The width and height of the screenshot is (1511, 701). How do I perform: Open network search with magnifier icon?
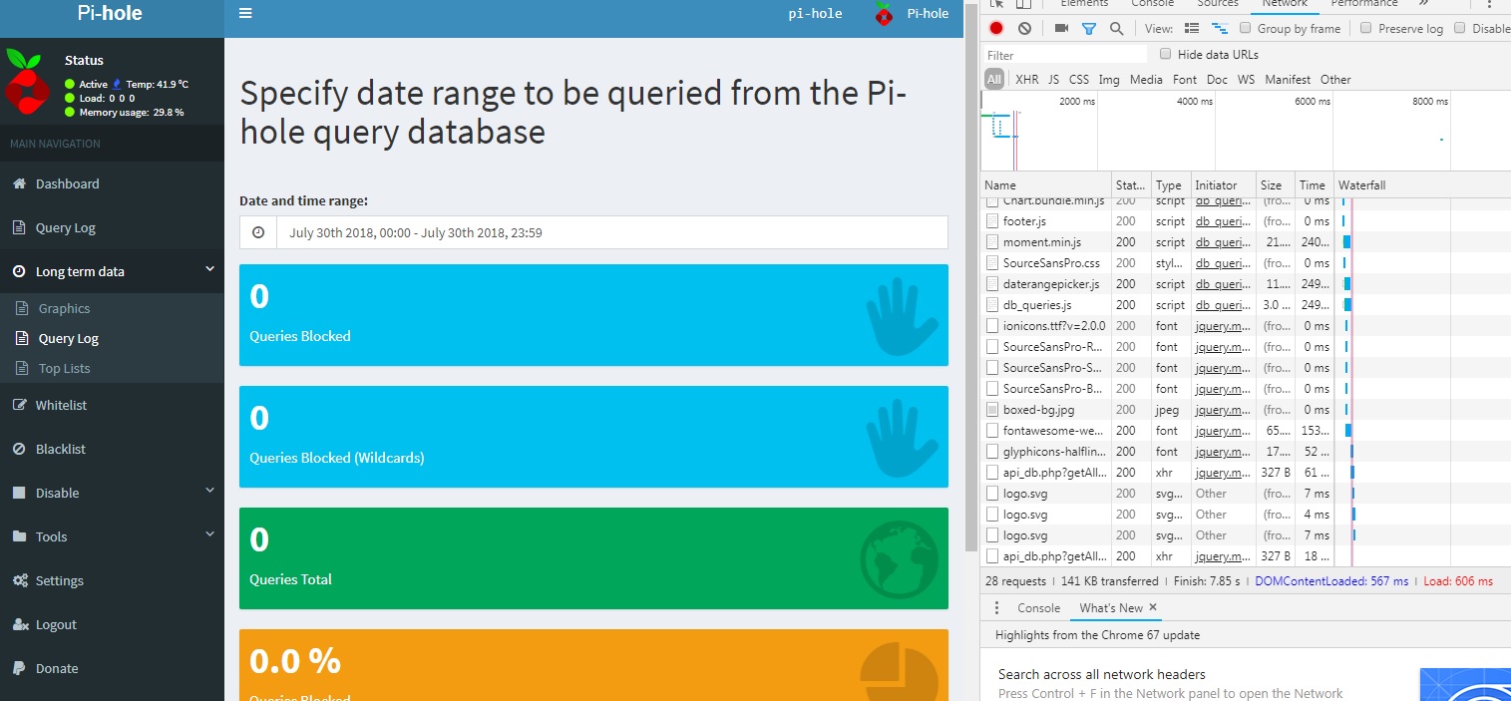[1117, 29]
